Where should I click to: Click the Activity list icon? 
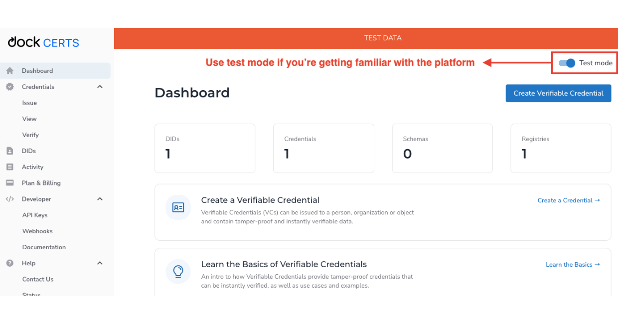9,167
